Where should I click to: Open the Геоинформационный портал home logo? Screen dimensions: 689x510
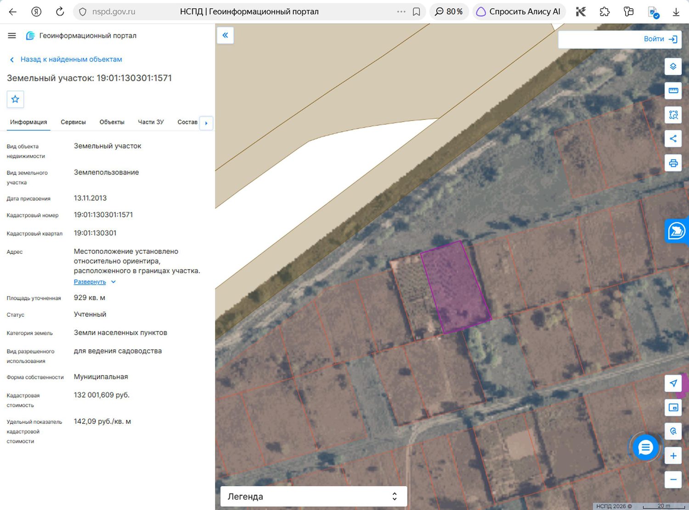81,36
